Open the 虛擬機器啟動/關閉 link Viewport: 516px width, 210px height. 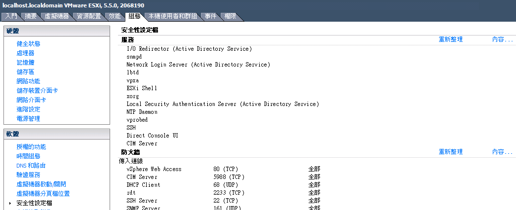pyautogui.click(x=41, y=184)
